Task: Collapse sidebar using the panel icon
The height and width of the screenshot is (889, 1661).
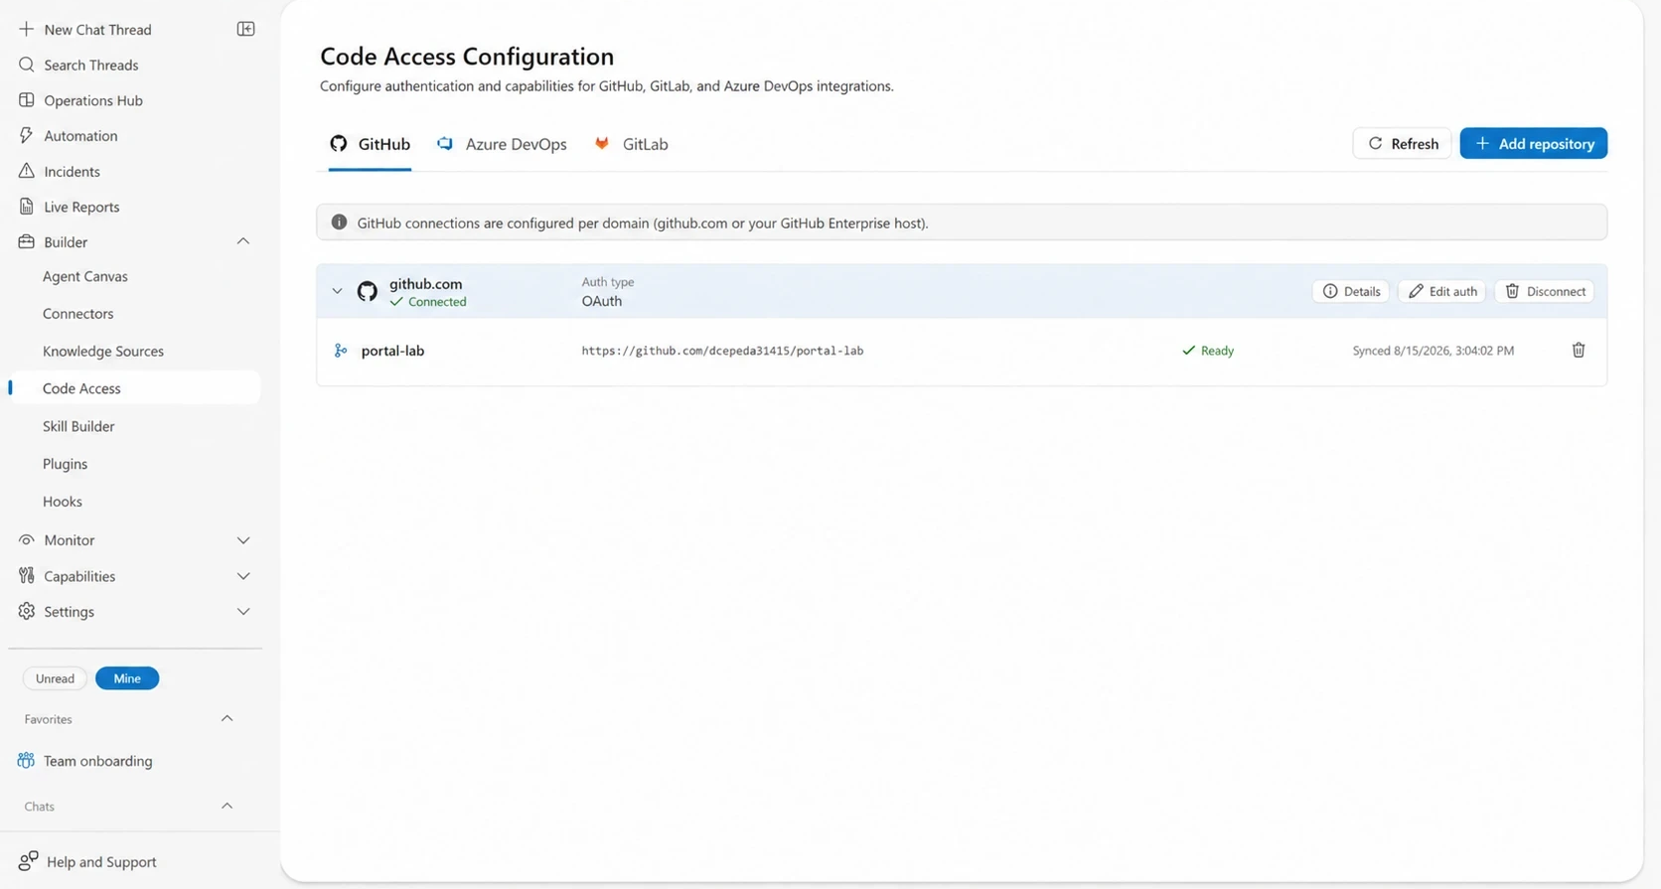Action: coord(245,29)
